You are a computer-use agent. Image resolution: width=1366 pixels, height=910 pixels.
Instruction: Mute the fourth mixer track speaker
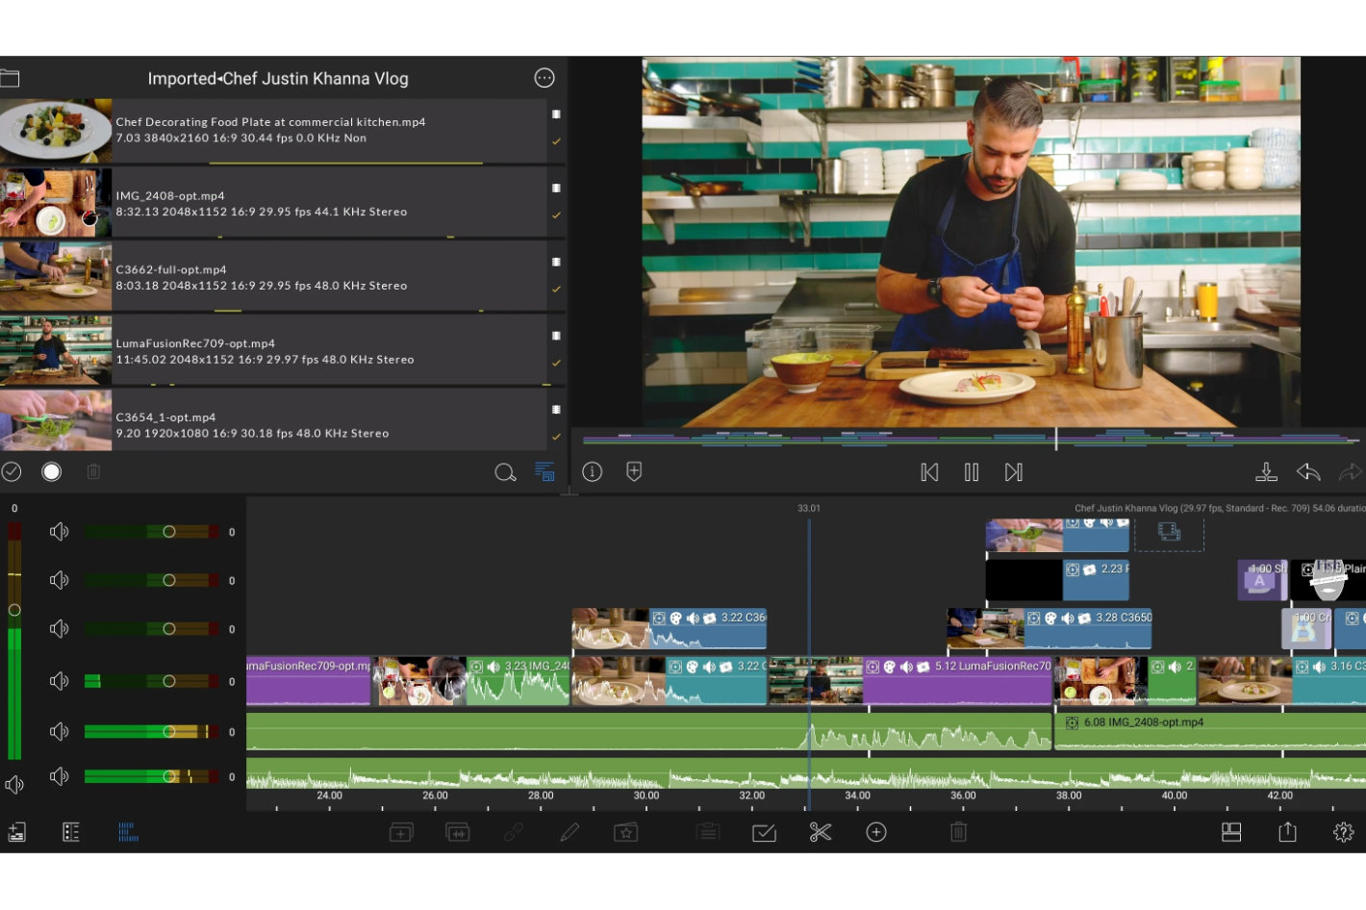[x=60, y=681]
